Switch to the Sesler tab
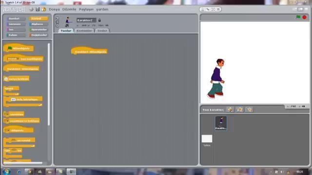 pos(102,31)
